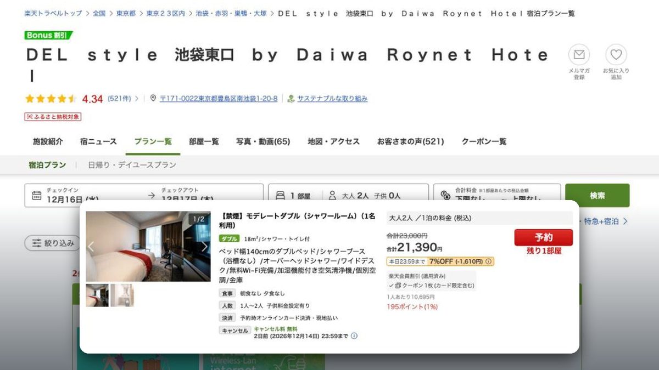Open 全国 breadcrumb link
Screen dimensions: 659x370
click(x=99, y=13)
